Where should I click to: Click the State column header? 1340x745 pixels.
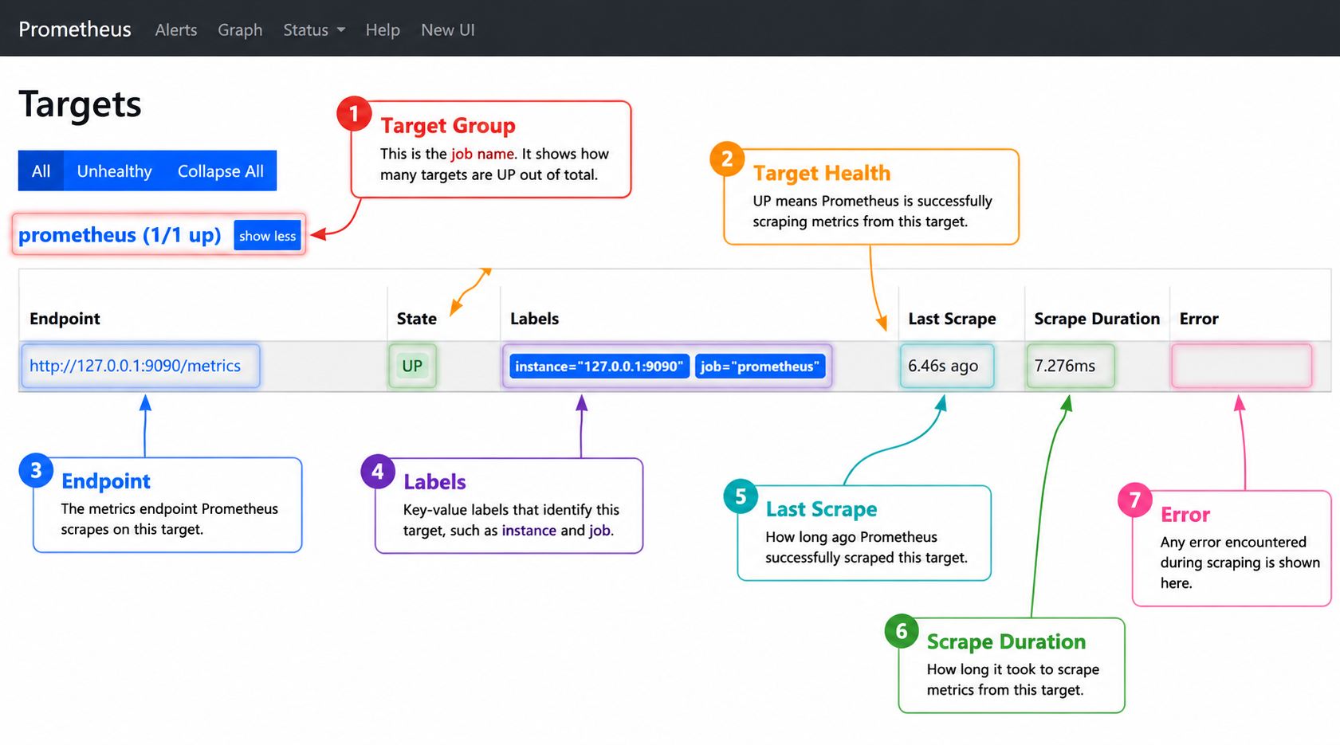coord(417,319)
